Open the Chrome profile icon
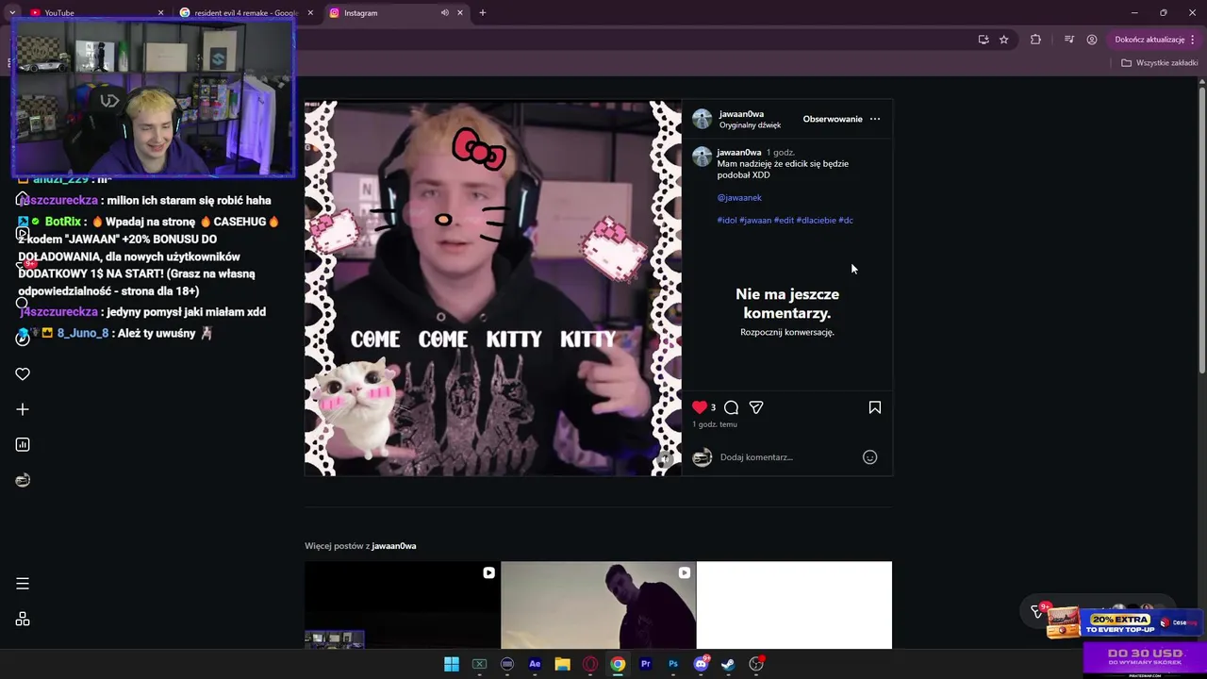The width and height of the screenshot is (1207, 679). [x=1092, y=40]
